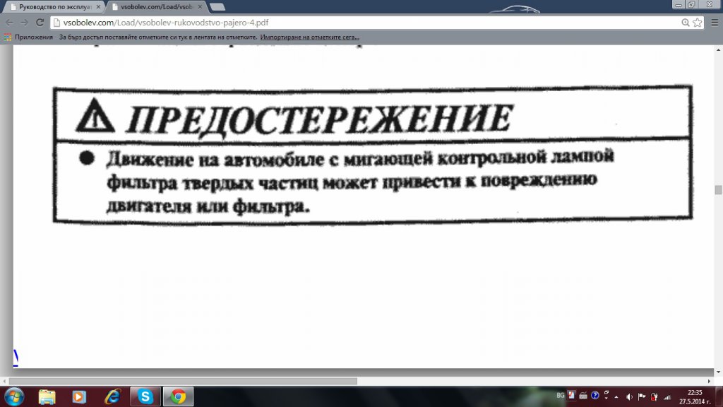Switch to the vsobolev.com/Load/vsob… tab

tap(157, 7)
